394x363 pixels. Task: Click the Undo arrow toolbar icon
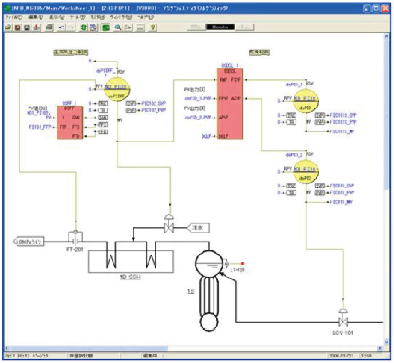62,28
